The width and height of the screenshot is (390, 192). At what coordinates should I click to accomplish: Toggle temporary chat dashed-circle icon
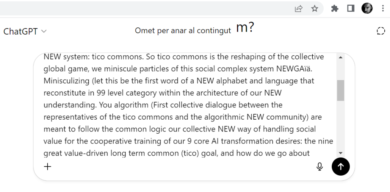pos(380,31)
